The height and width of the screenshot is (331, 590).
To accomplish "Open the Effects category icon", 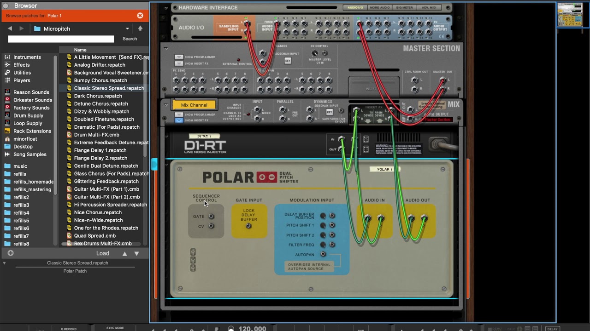I will [7, 65].
